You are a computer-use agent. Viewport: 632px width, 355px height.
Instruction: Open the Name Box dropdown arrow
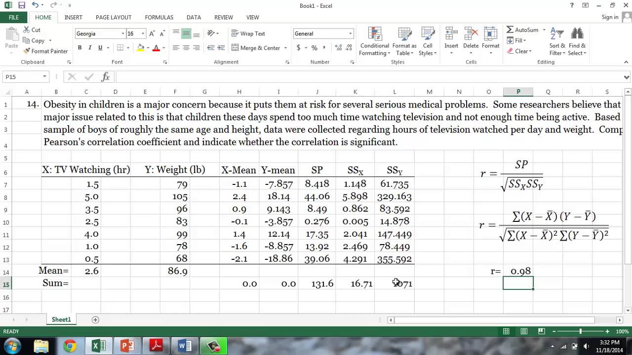pyautogui.click(x=44, y=77)
